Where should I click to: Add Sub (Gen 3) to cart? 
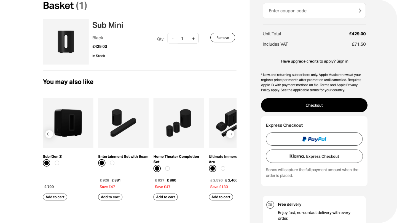pos(55,197)
